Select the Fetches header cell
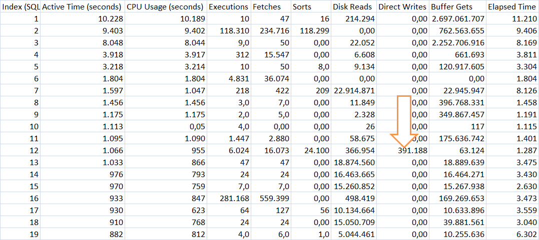The height and width of the screenshot is (240, 539). coord(270,7)
